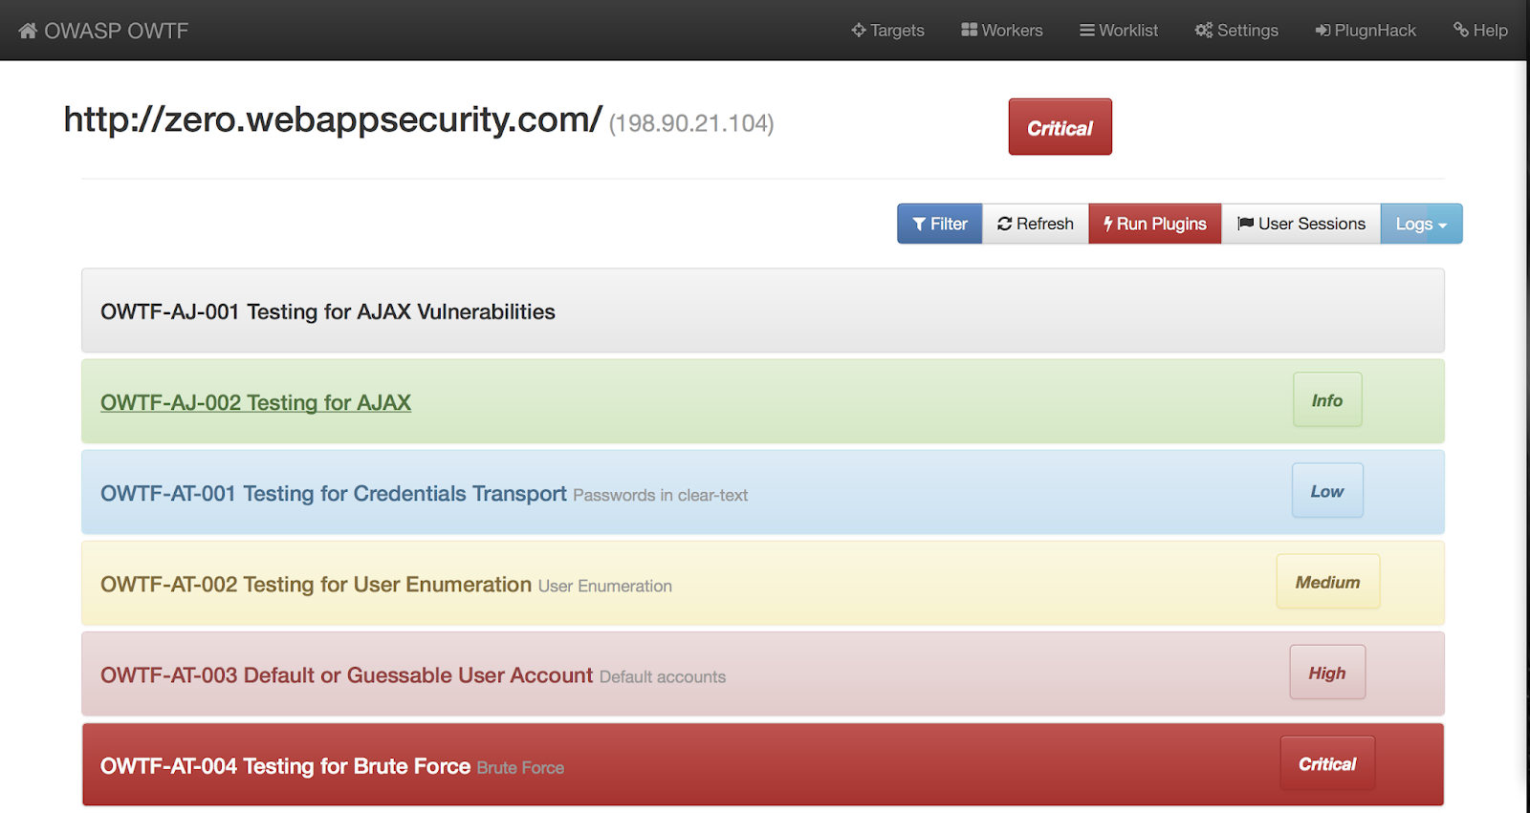This screenshot has width=1530, height=813.
Task: Click the red Critical rating button in header
Action: [1060, 127]
